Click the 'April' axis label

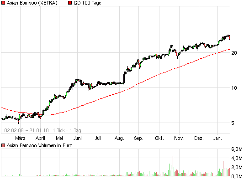[x=40, y=138]
